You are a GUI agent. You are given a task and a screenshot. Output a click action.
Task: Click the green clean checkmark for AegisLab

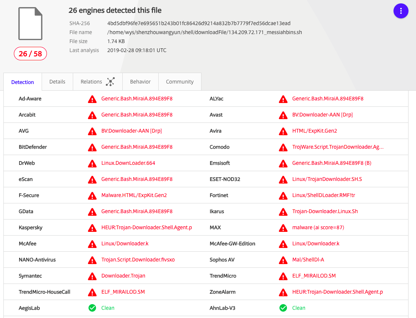(x=92, y=308)
